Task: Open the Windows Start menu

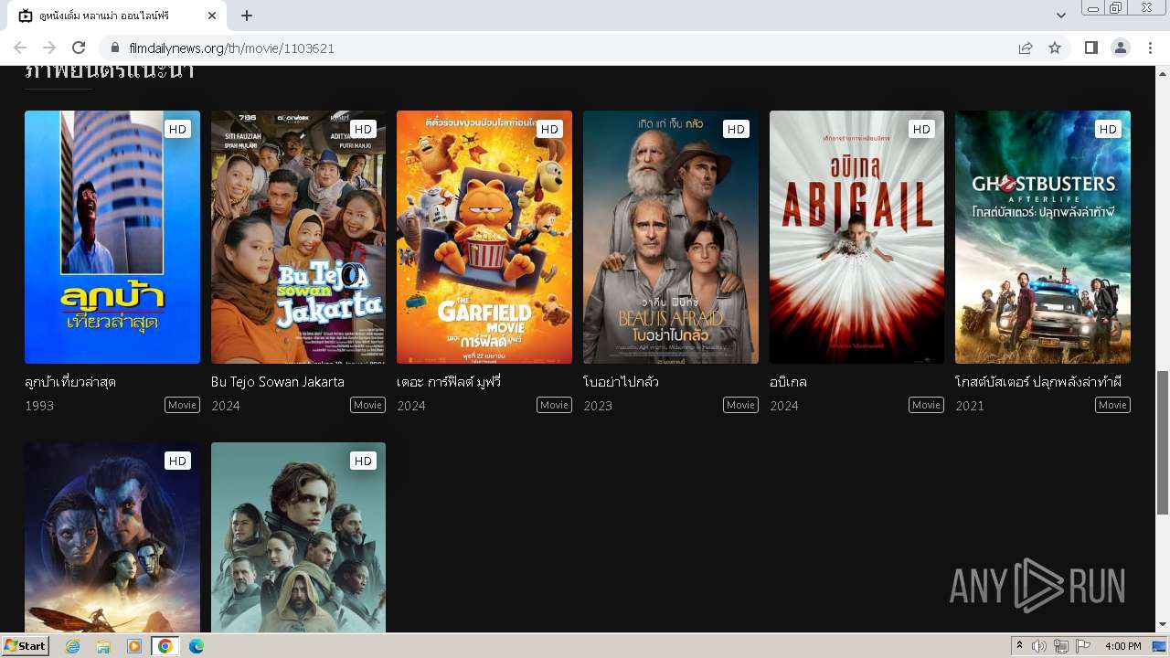Action: pos(25,646)
